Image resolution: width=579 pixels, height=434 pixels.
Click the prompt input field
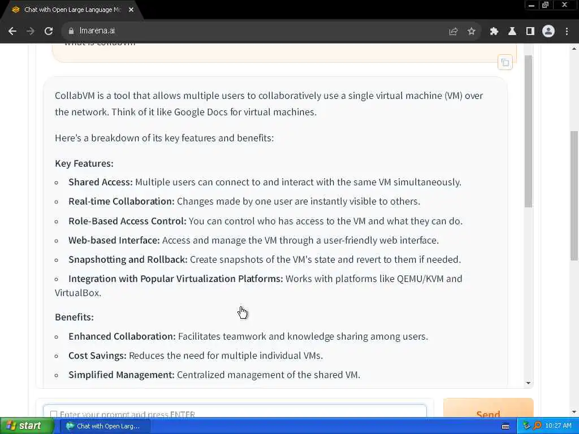click(235, 411)
